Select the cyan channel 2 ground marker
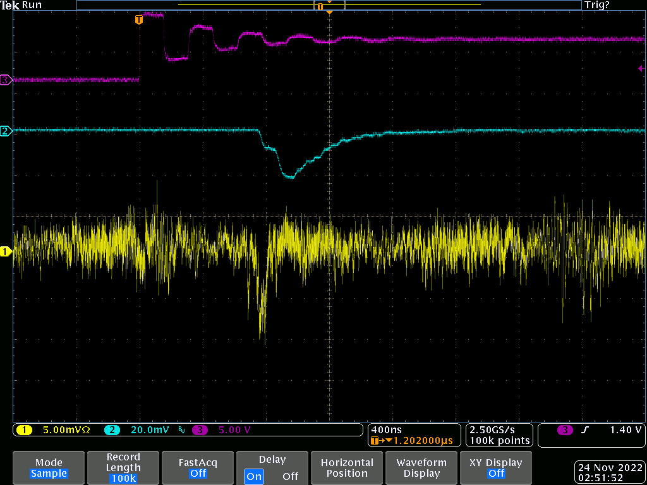The width and height of the screenshot is (647, 485). tap(6, 131)
